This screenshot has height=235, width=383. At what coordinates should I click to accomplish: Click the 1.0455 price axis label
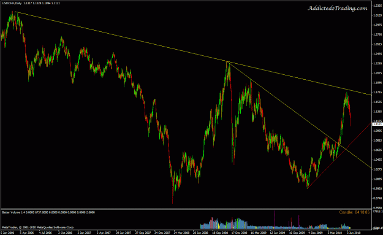377,160
